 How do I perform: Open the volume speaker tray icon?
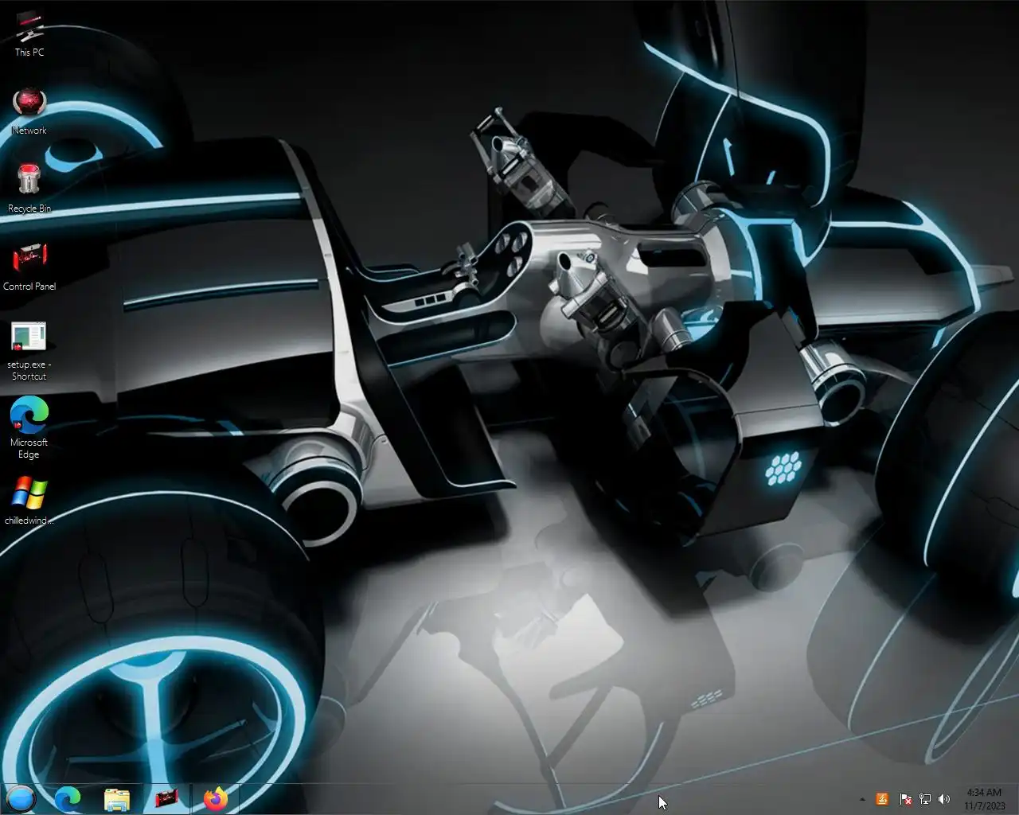(944, 799)
